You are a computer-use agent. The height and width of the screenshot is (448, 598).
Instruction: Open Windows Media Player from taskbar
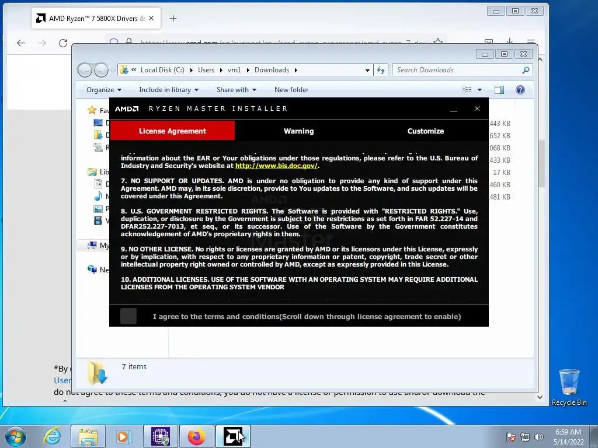click(x=124, y=436)
